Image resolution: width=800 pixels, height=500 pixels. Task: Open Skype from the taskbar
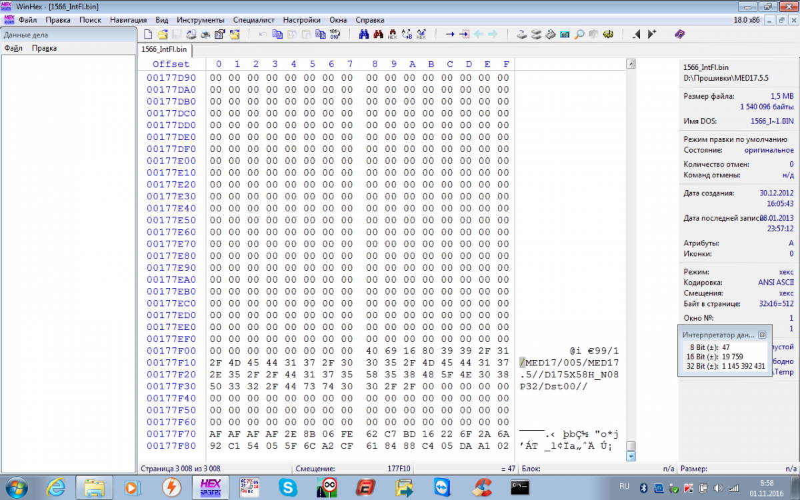[x=289, y=487]
